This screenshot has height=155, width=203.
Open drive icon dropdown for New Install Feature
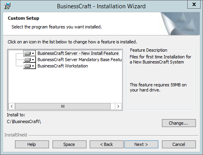(x=30, y=53)
